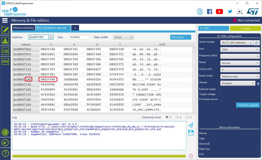Save the log with the floppy icon

(191, 133)
